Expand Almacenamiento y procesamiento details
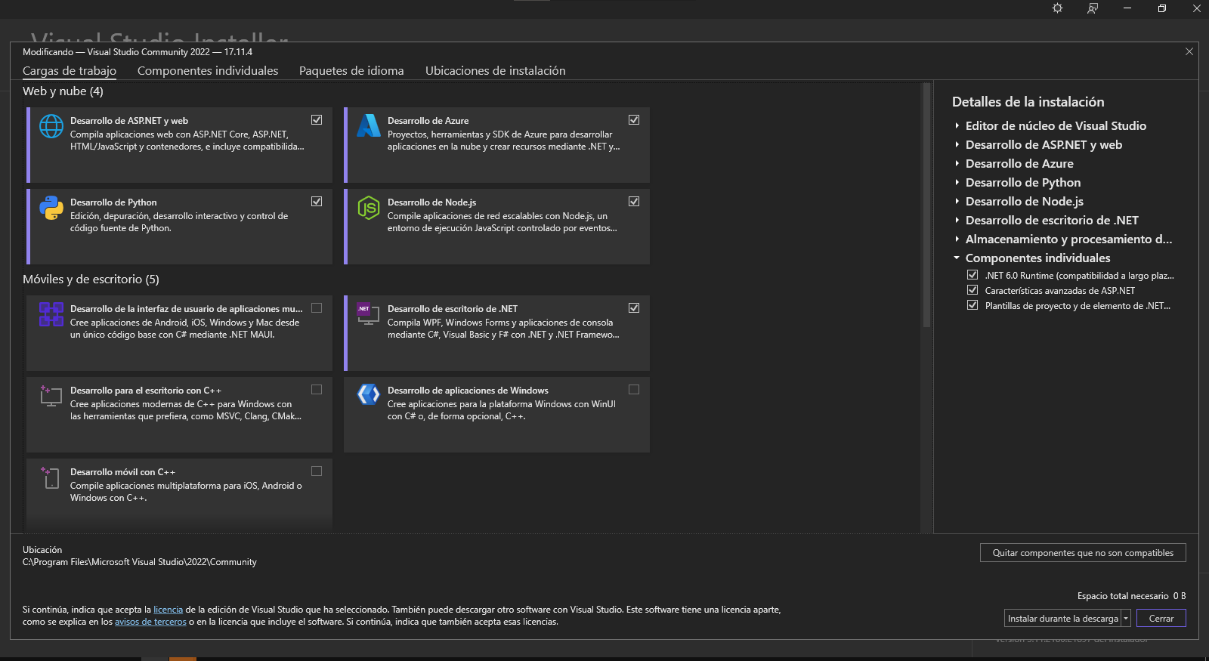Screen dimensions: 1209x661 point(957,239)
